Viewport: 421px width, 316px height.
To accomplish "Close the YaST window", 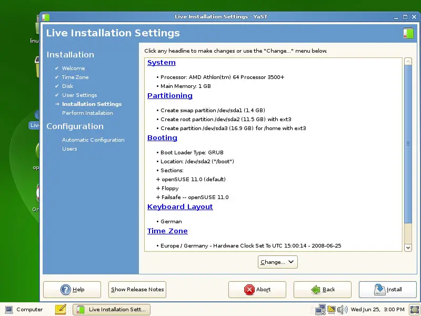I will click(x=414, y=17).
